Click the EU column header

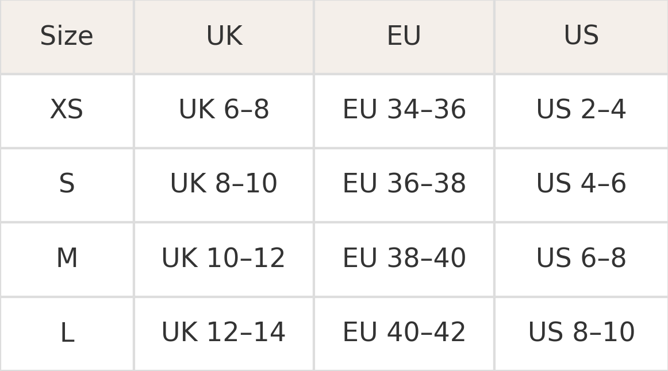404,37
